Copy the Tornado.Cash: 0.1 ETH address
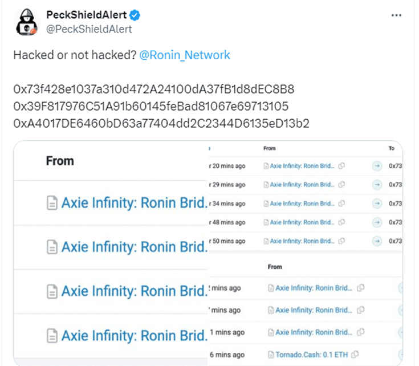The image size is (419, 366). (355, 354)
